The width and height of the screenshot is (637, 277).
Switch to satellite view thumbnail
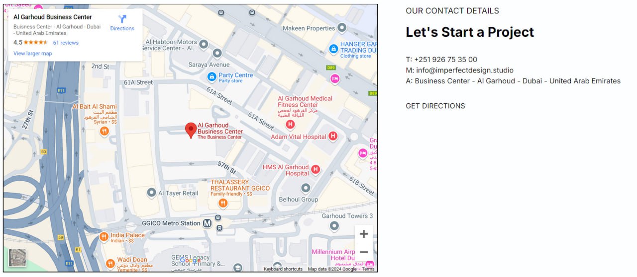tap(17, 258)
